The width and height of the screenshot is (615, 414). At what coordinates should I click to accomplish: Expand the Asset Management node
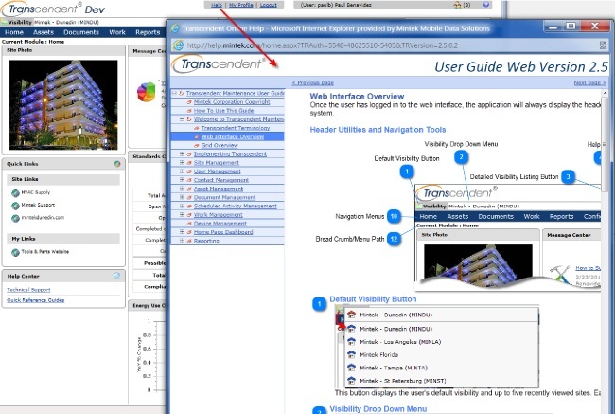coord(182,189)
